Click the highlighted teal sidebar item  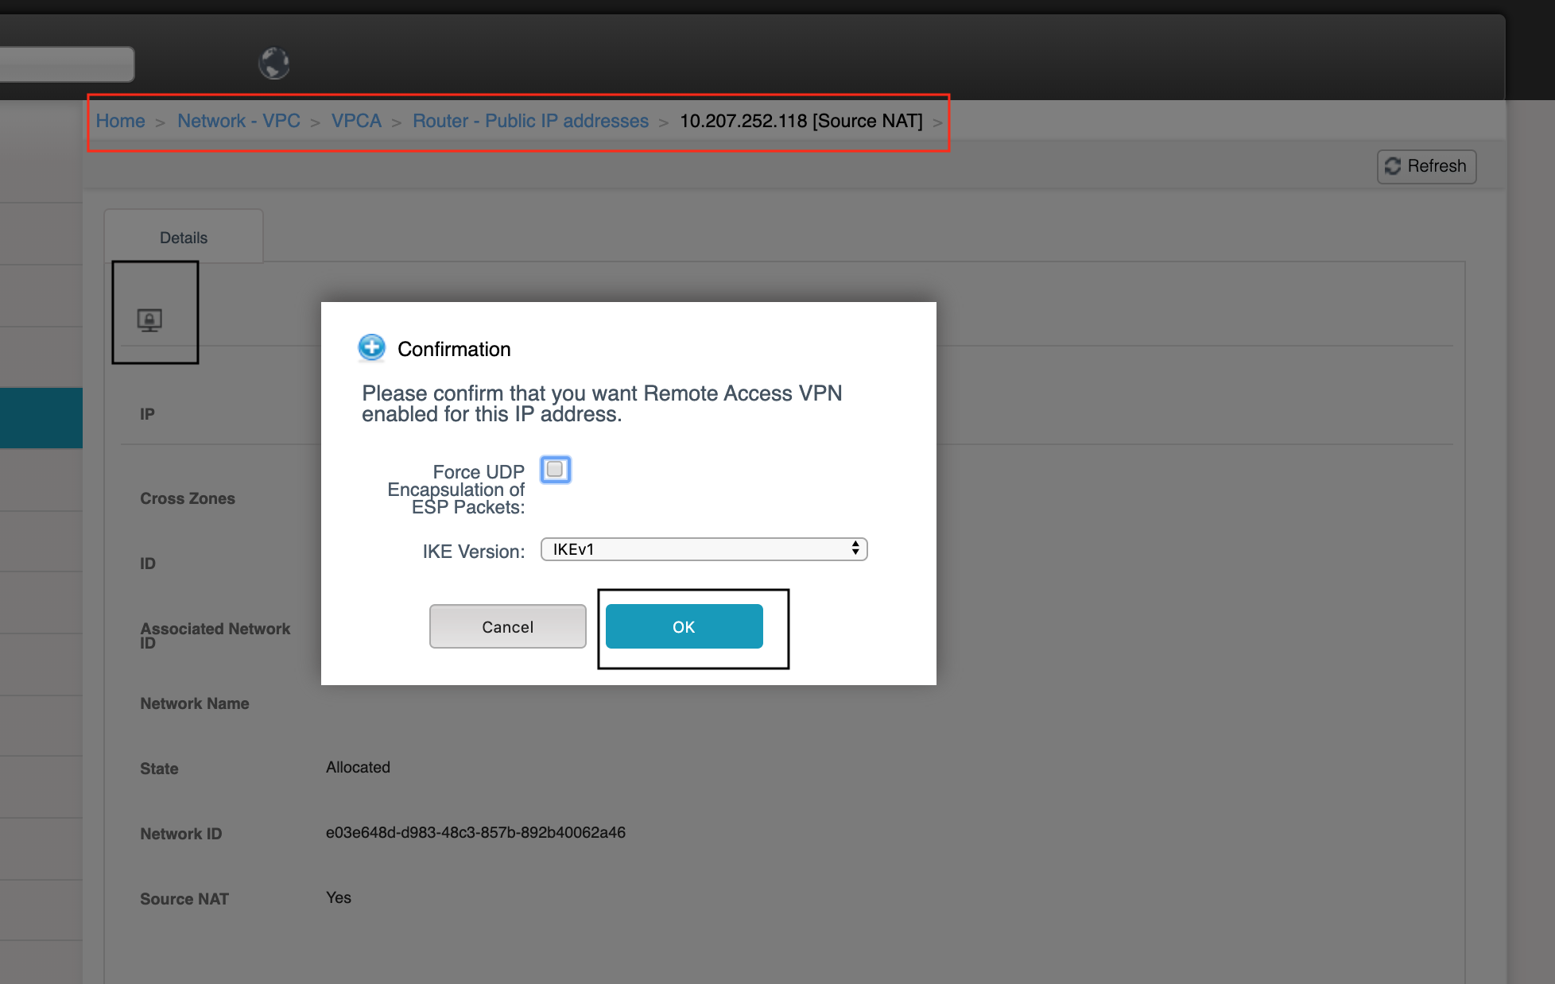41,418
